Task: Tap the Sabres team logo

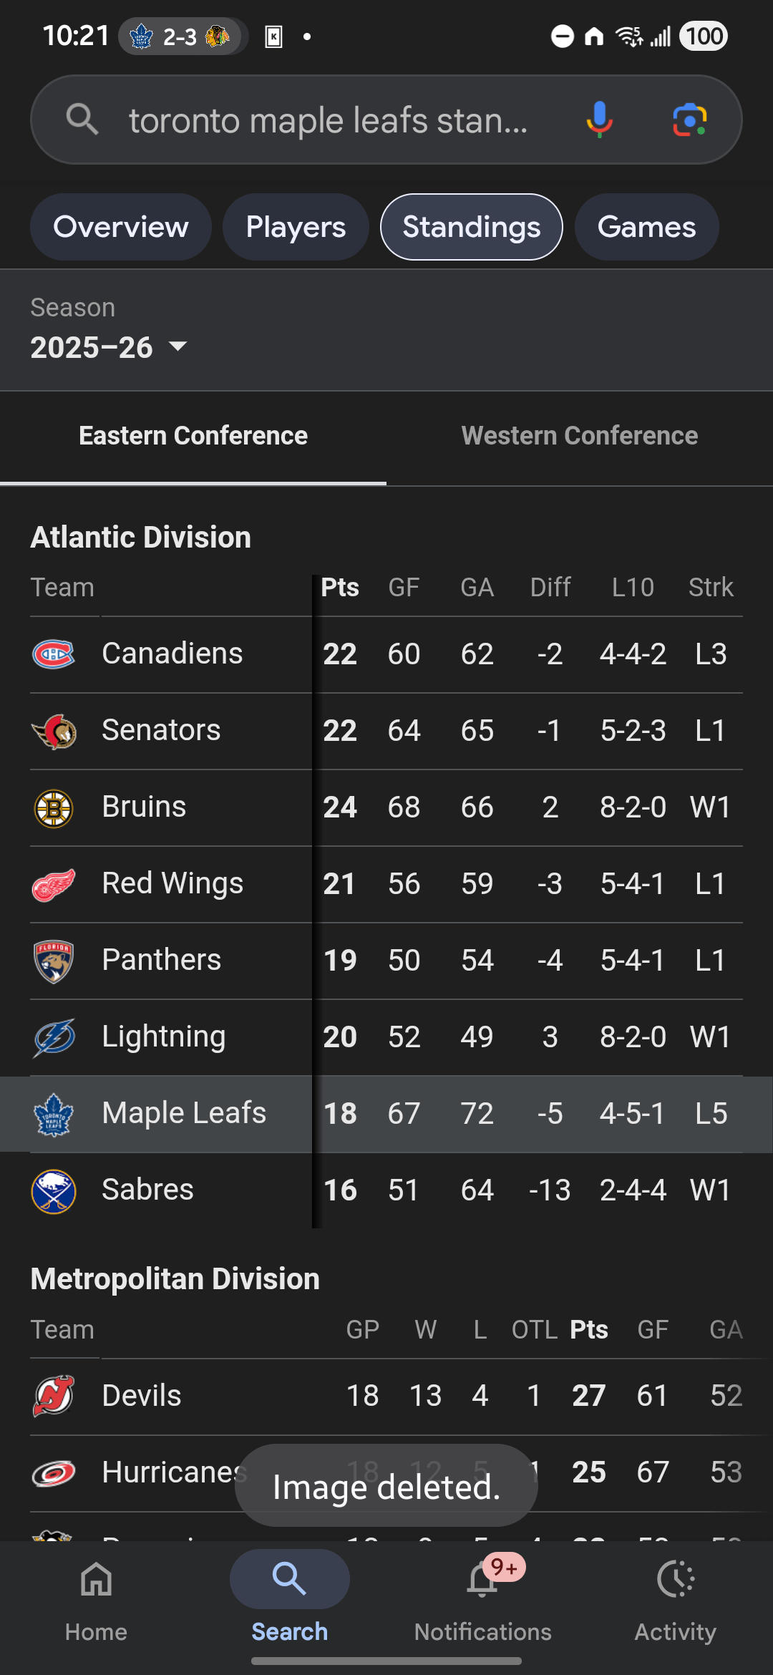Action: 54,1190
